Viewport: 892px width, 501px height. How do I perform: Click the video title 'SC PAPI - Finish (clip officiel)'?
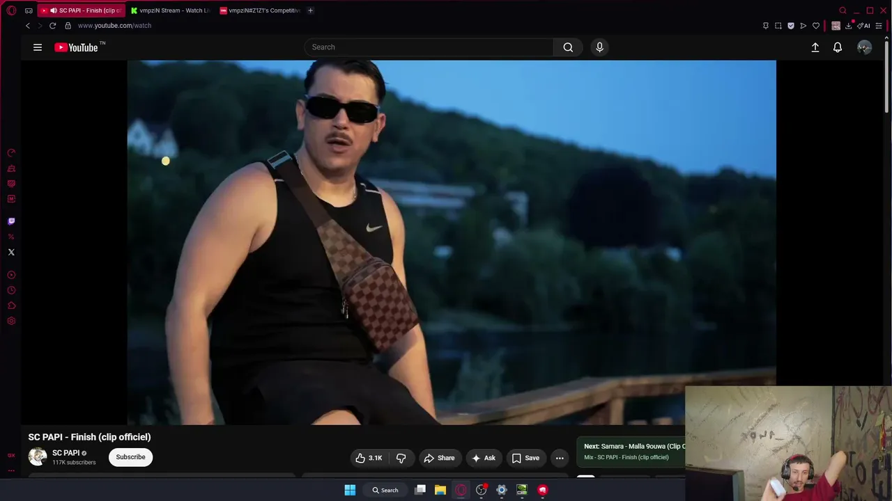(x=89, y=437)
